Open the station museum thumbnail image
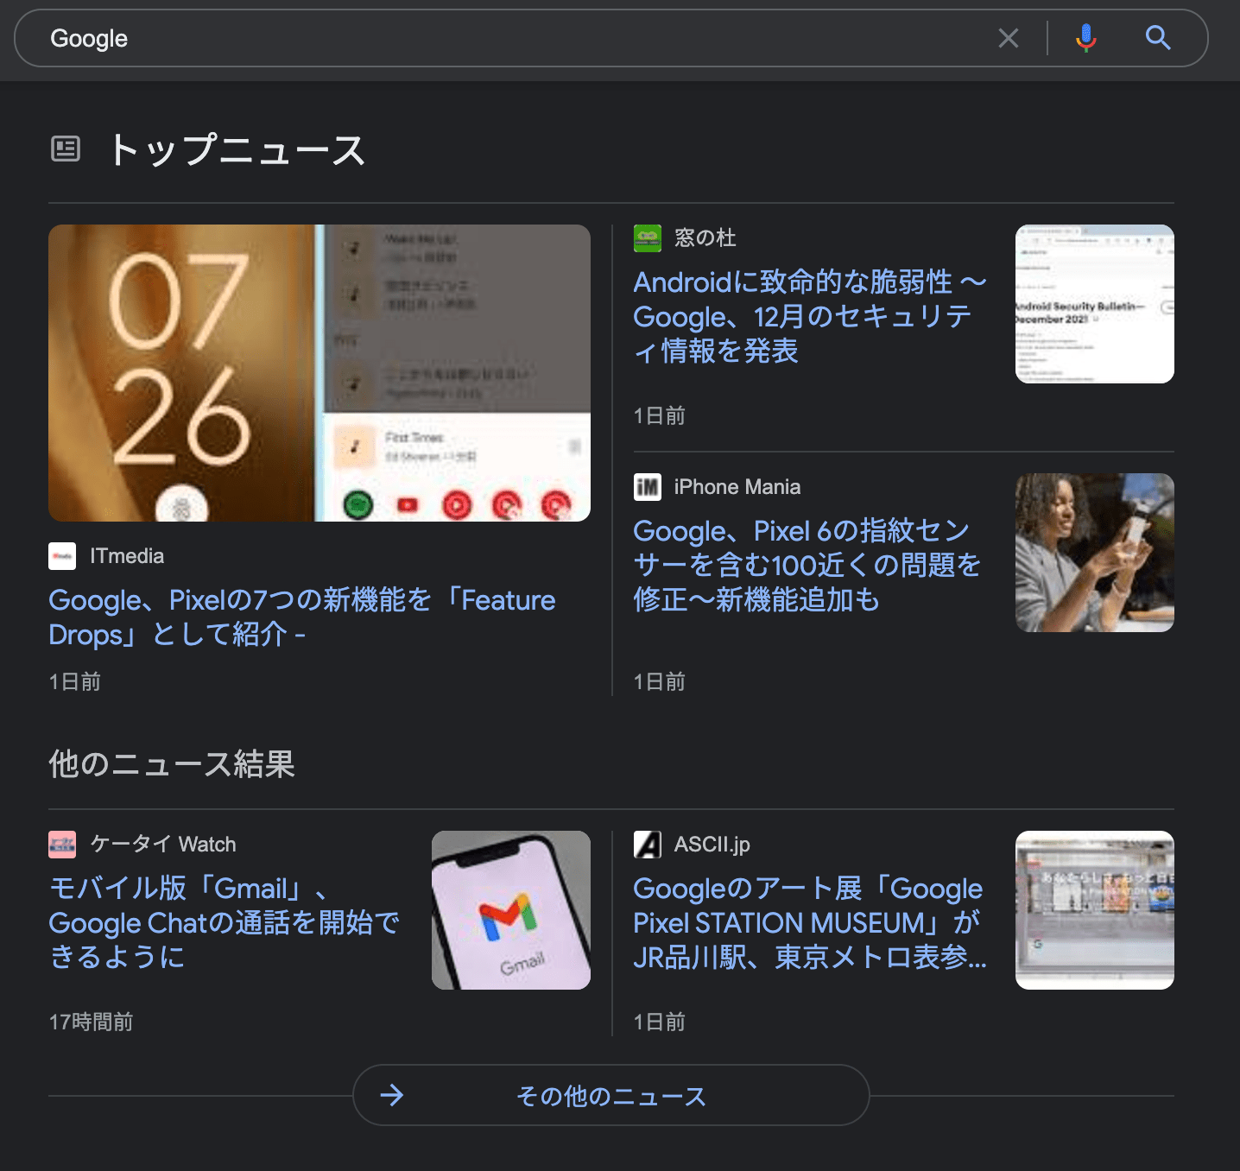Viewport: 1240px width, 1171px height. point(1095,910)
